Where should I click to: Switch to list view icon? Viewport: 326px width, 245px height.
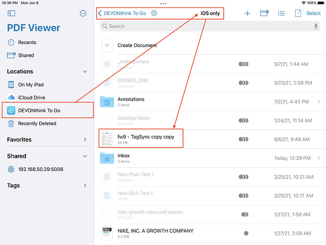point(281,13)
